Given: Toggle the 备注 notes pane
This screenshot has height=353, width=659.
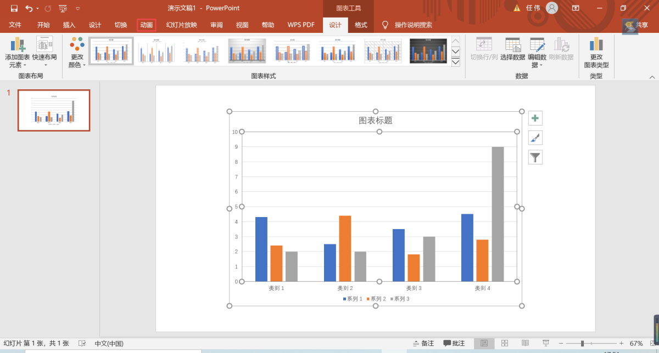Looking at the screenshot, I should tap(423, 343).
